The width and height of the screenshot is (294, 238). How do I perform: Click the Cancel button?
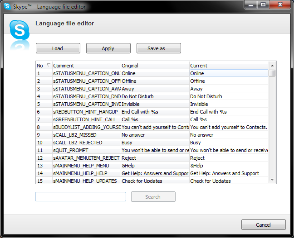point(264,224)
